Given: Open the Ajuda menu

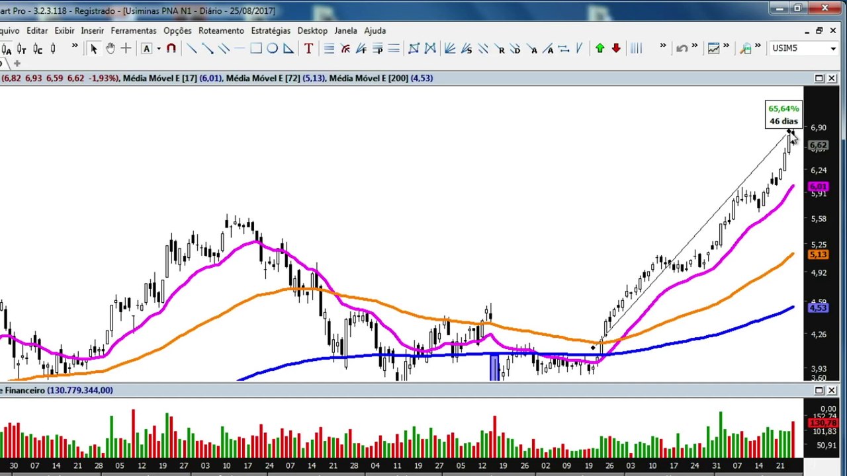Looking at the screenshot, I should [x=375, y=30].
